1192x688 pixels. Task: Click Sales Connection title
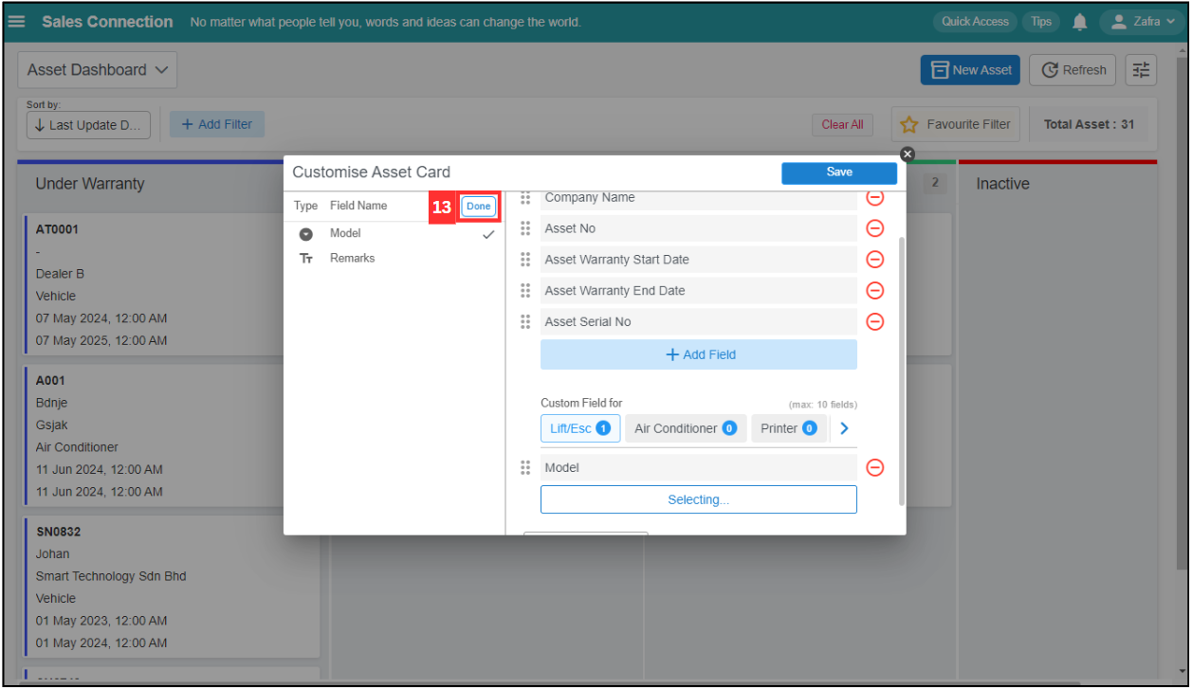tap(107, 21)
